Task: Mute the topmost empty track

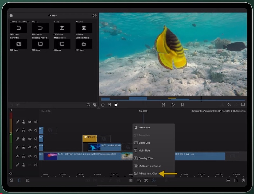Action: 36,122
